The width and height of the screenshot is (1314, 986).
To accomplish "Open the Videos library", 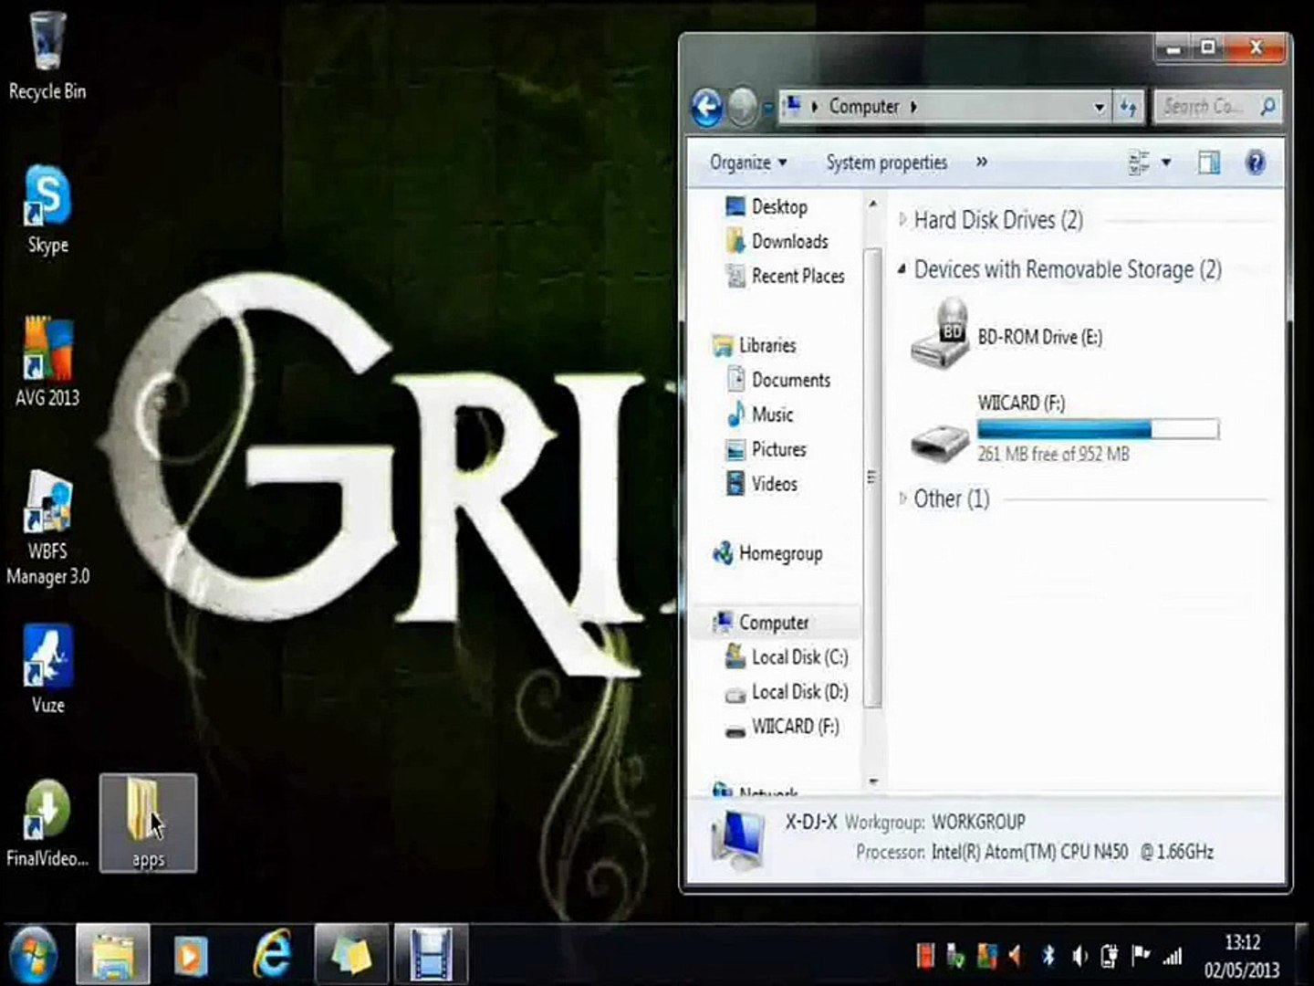I will point(761,484).
